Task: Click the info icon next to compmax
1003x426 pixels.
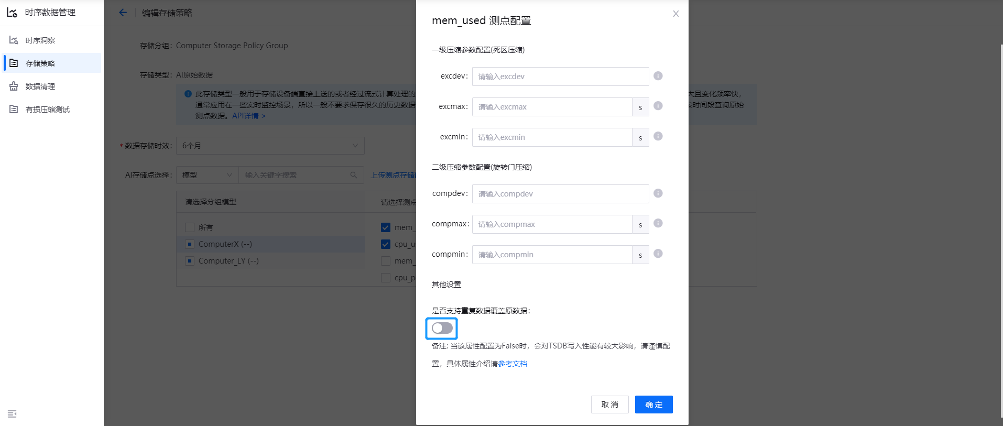Action: tap(658, 223)
